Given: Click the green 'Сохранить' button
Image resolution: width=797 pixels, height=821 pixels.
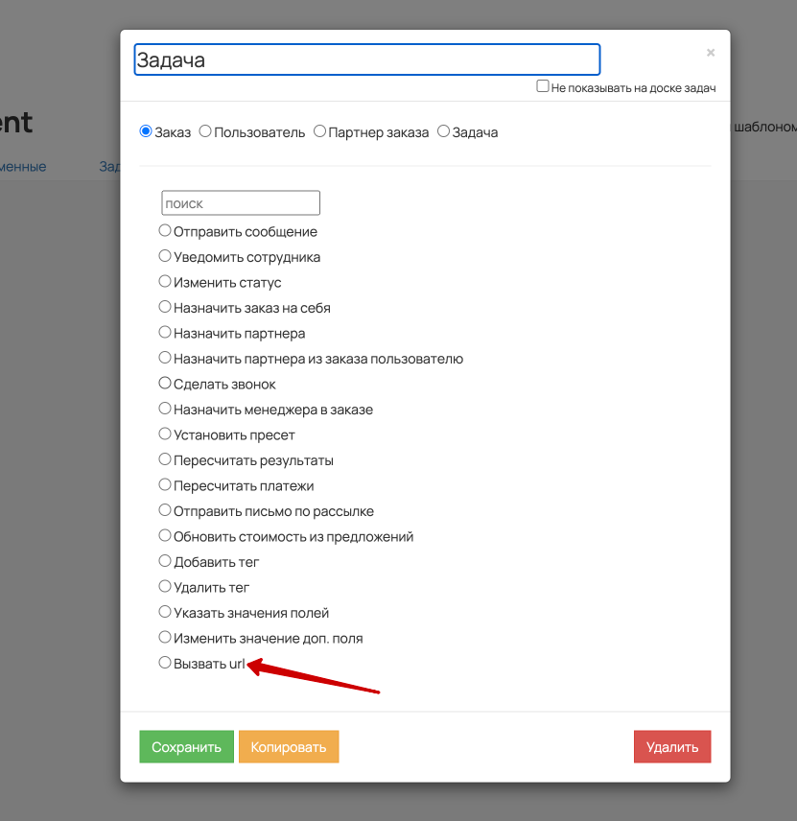Looking at the screenshot, I should [x=186, y=746].
